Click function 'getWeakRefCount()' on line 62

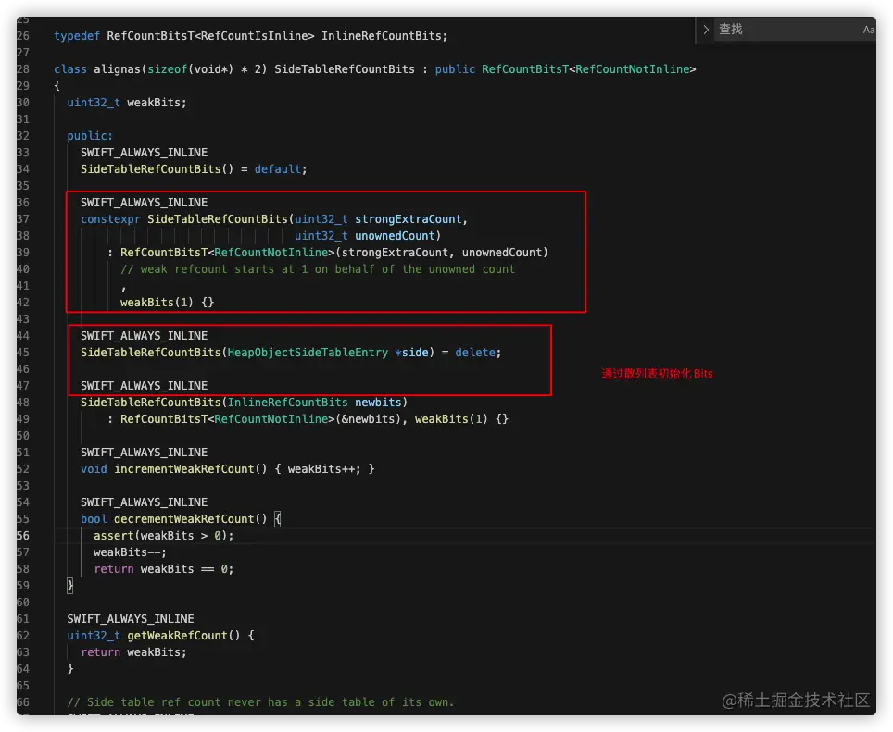184,636
